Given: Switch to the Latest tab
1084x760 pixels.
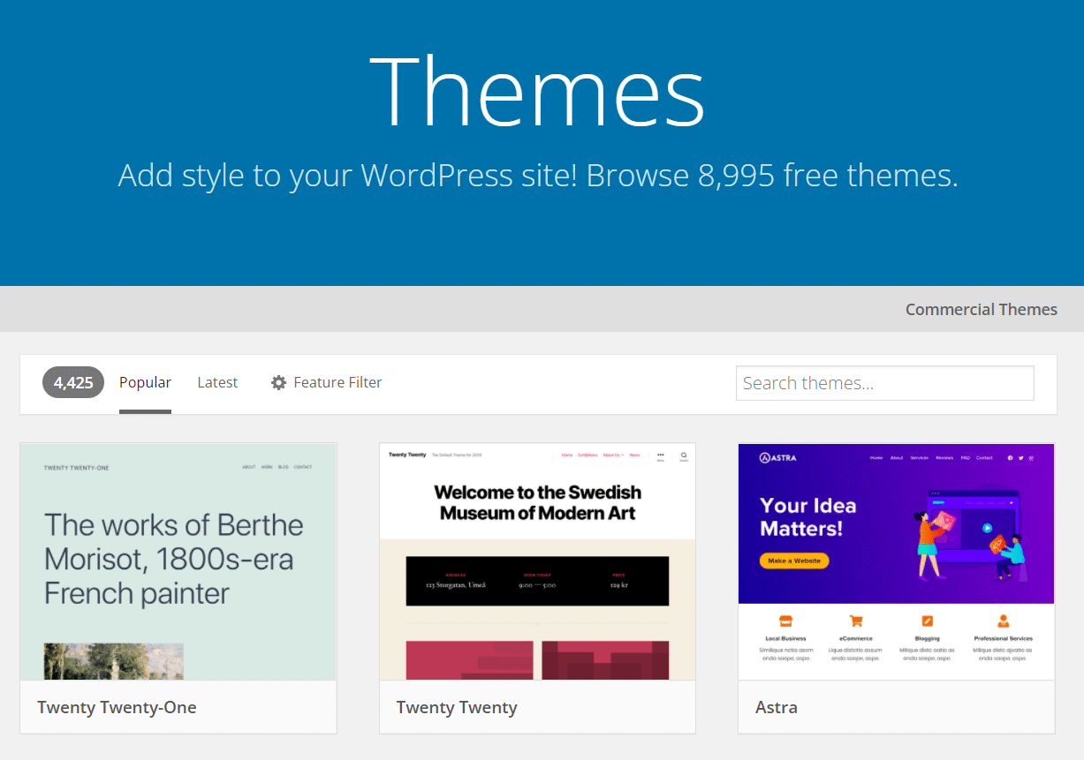Looking at the screenshot, I should pos(217,382).
